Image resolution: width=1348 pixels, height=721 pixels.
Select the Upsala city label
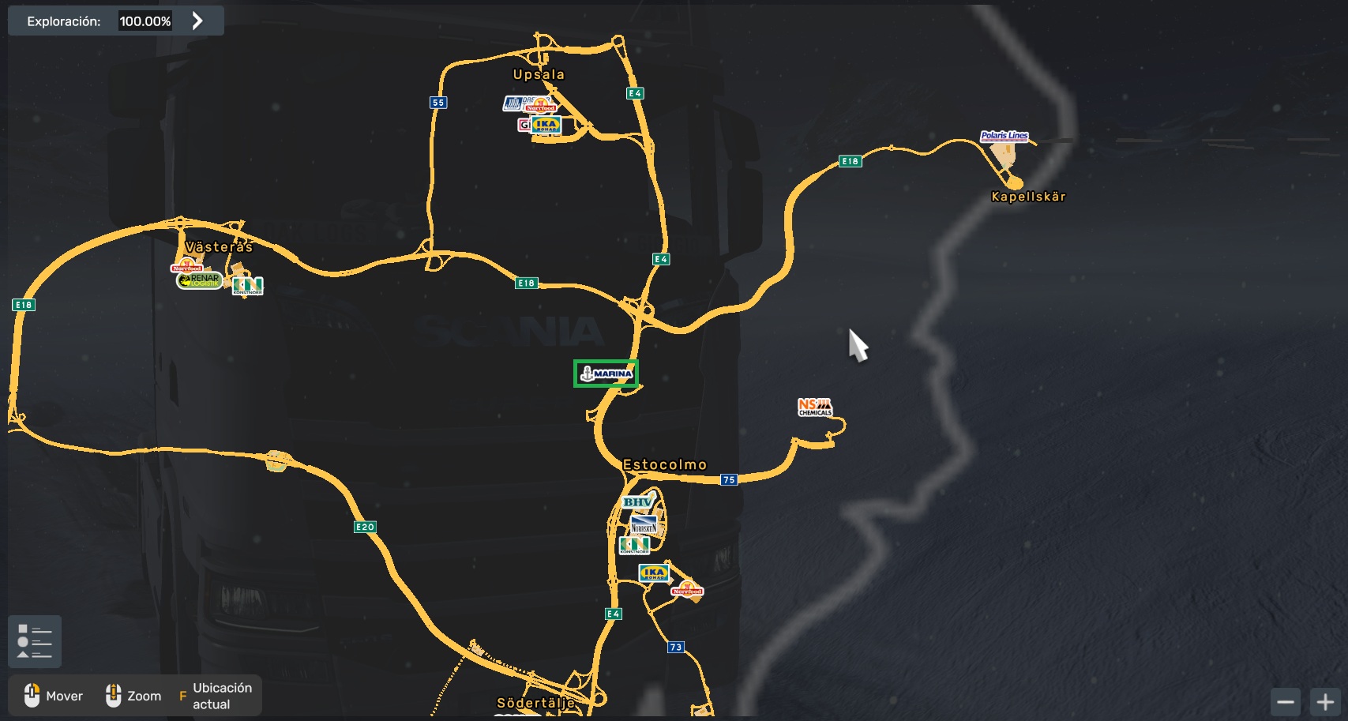539,74
